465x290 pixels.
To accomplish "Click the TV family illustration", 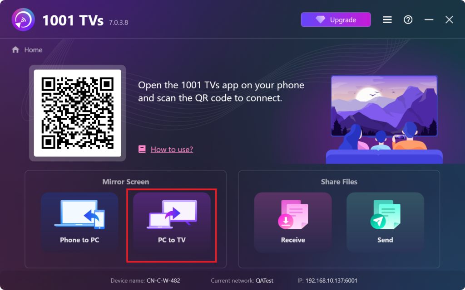I will tap(384, 119).
